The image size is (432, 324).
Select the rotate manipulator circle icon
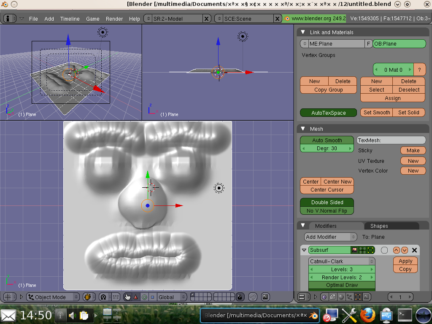(x=144, y=297)
